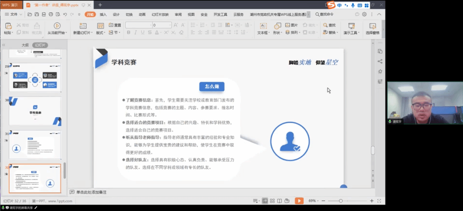Switch to the 幻灯片放映 tab

160,15
